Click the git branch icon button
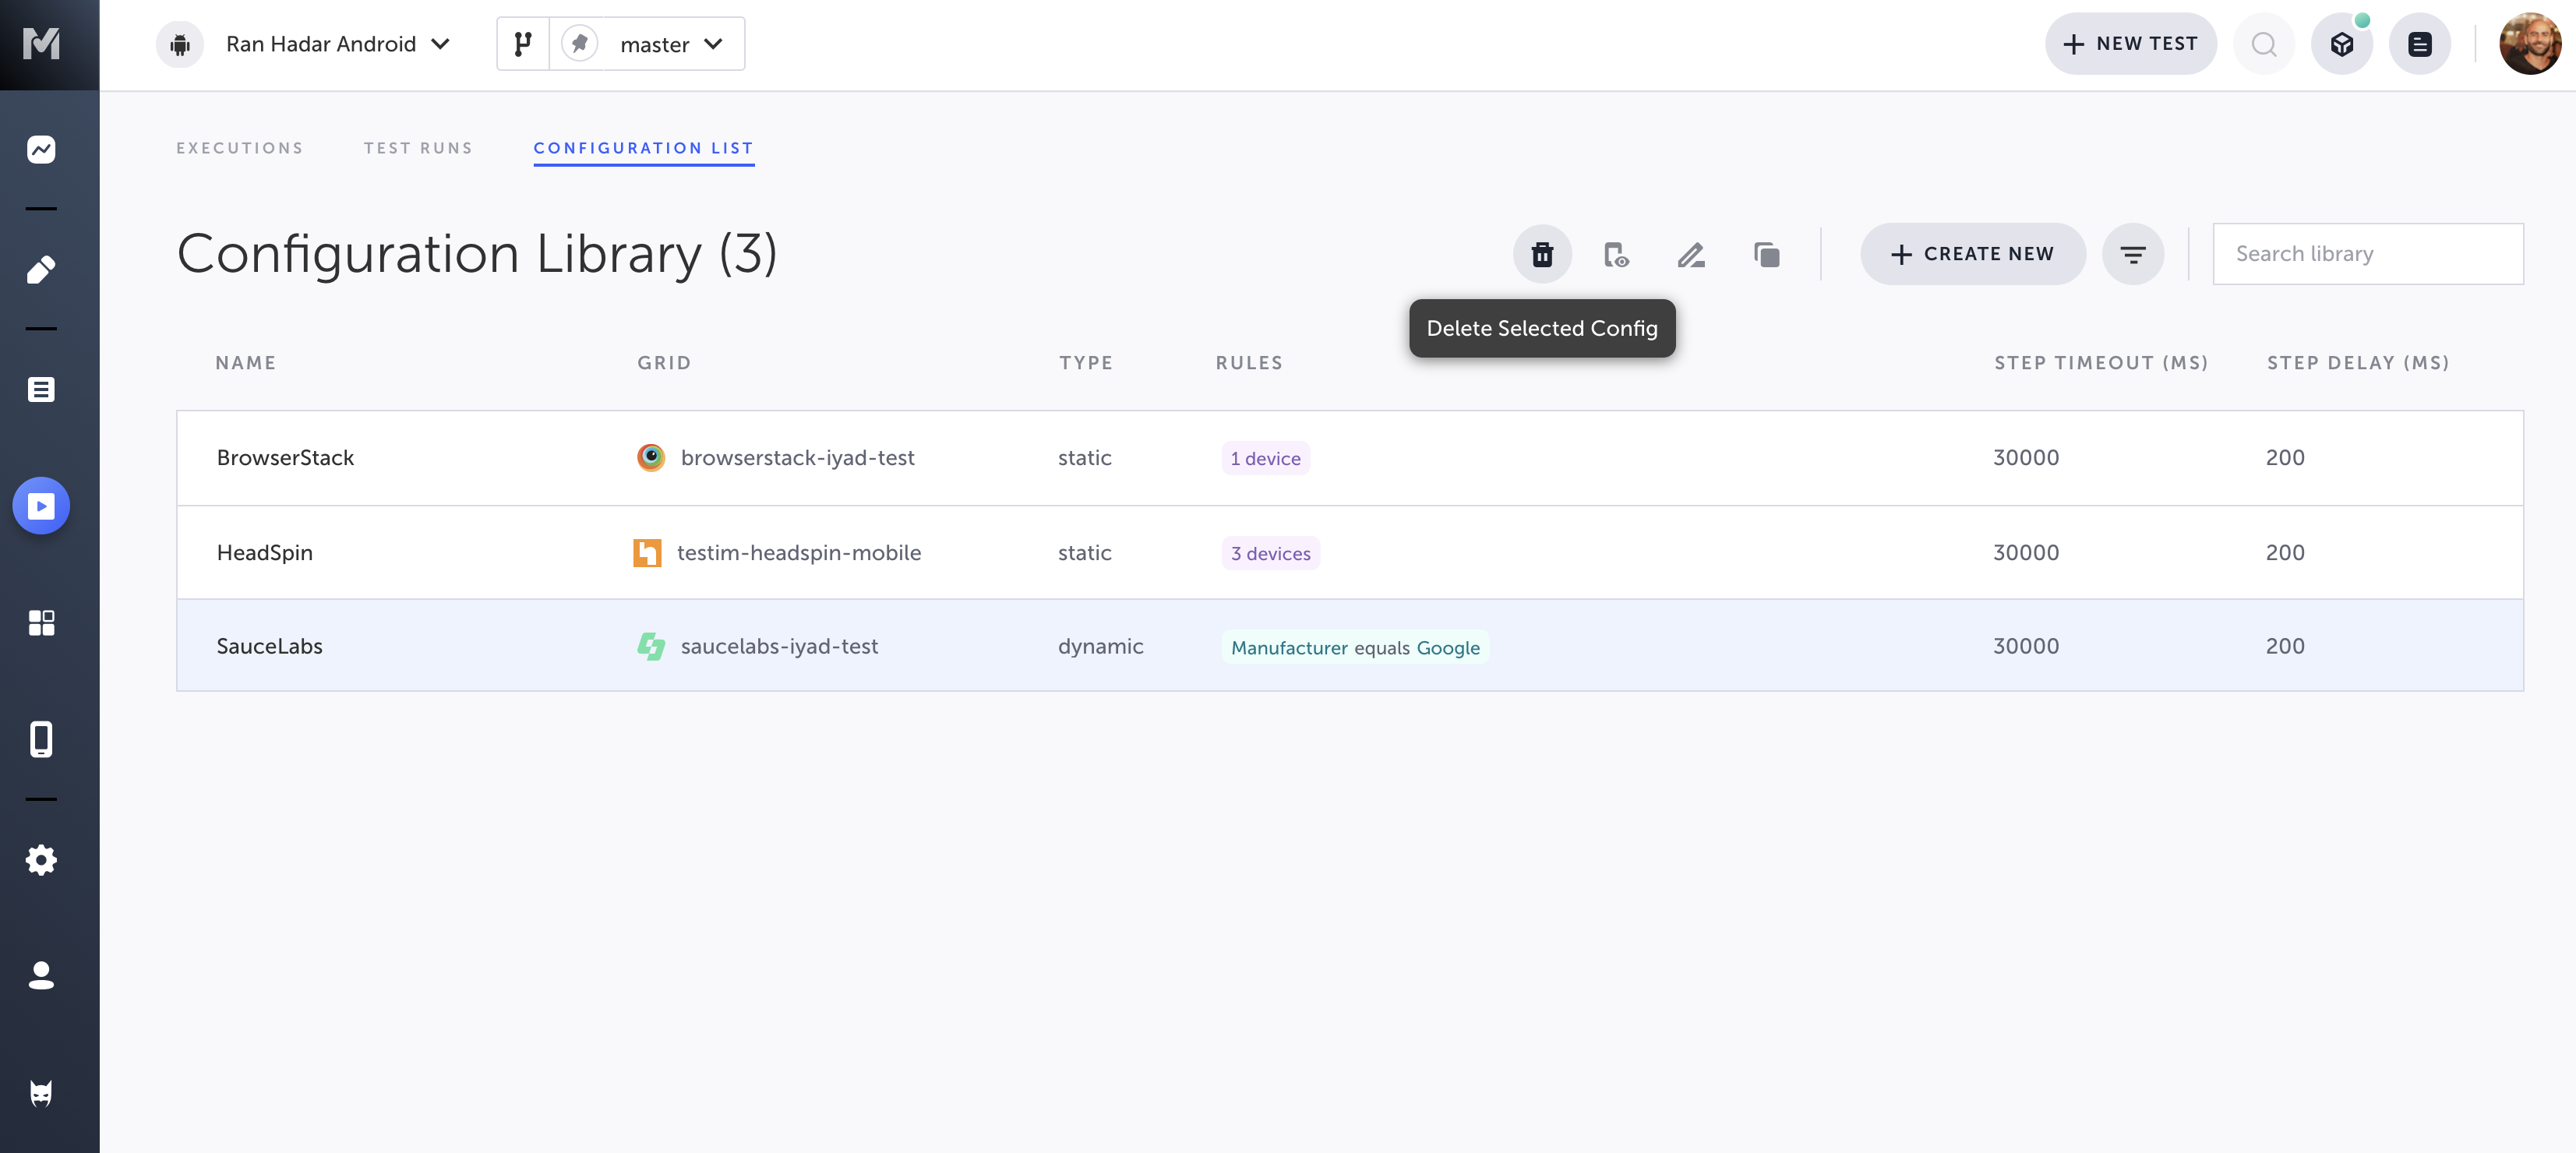Screen dimensions: 2576x1153 click(523, 44)
